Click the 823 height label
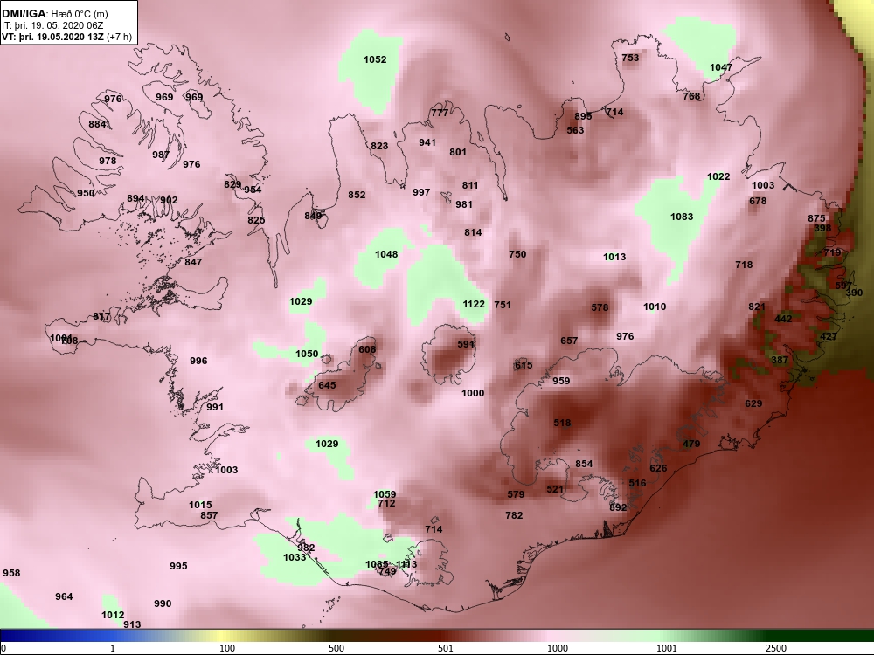This screenshot has height=655, width=874. click(x=379, y=147)
